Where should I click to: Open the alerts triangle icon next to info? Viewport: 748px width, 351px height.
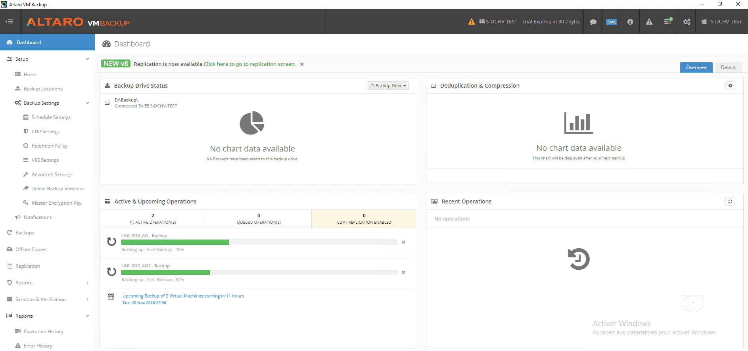[649, 22]
